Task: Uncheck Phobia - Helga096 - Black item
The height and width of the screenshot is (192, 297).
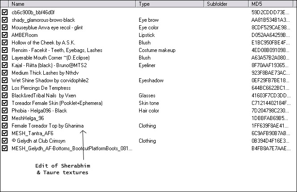Action: (x=4, y=111)
